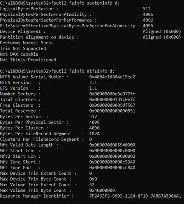Click the Not Thinly-Provisioned line

click(28, 60)
